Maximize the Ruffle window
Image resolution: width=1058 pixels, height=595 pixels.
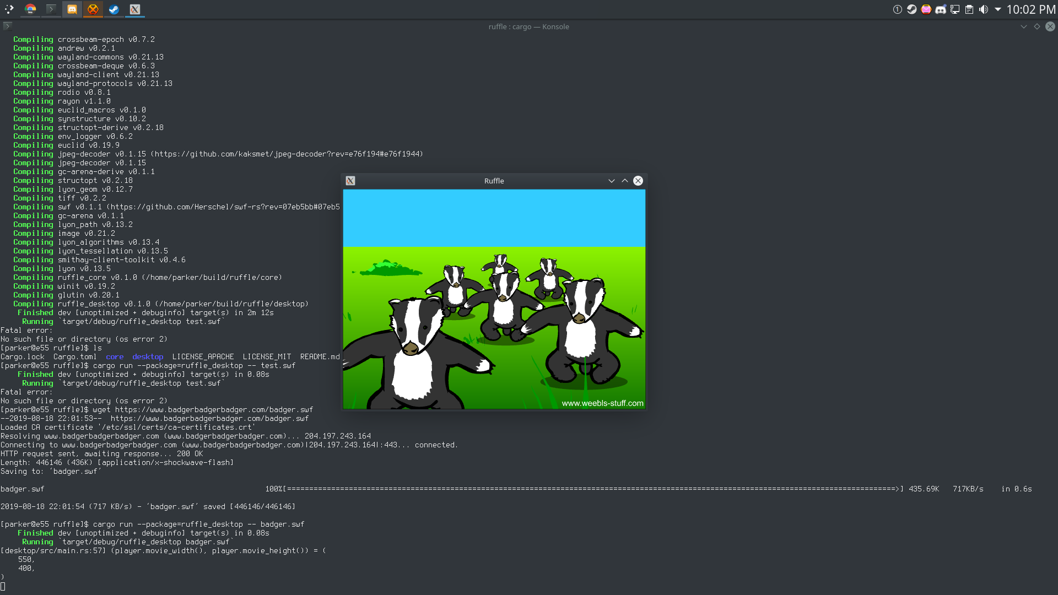point(625,181)
